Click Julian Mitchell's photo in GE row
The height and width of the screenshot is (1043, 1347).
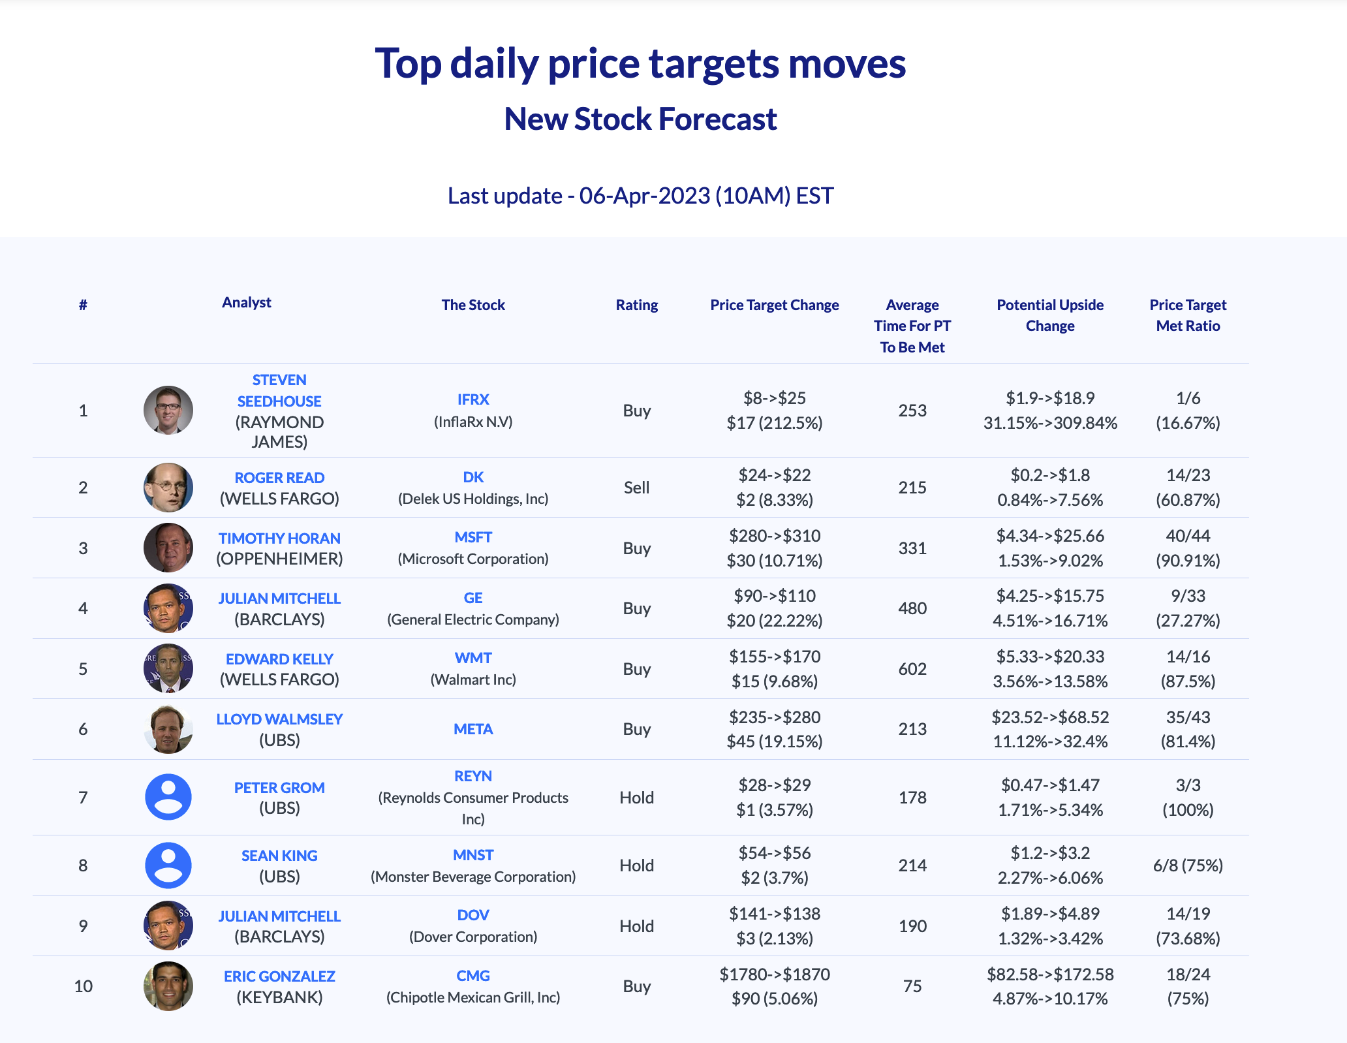click(168, 608)
